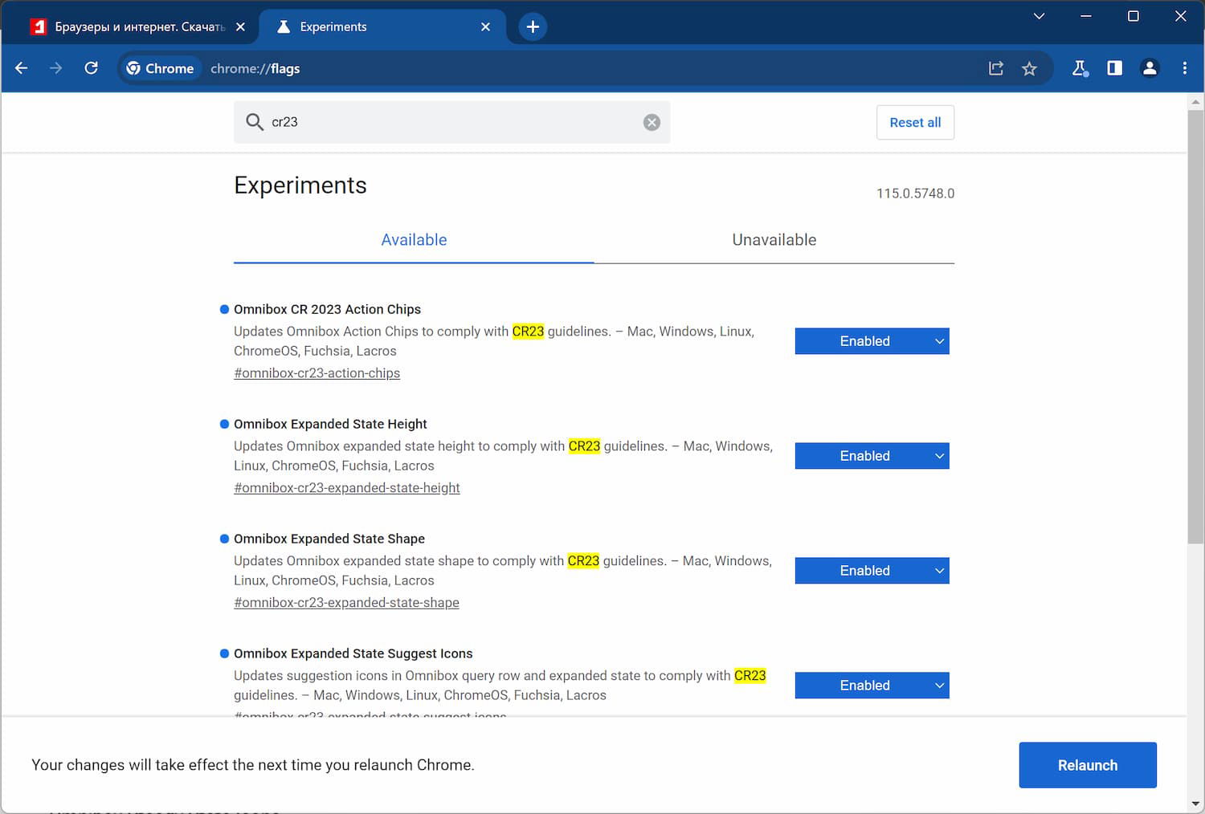
Task: Open the share page icon in address bar
Action: 996,68
